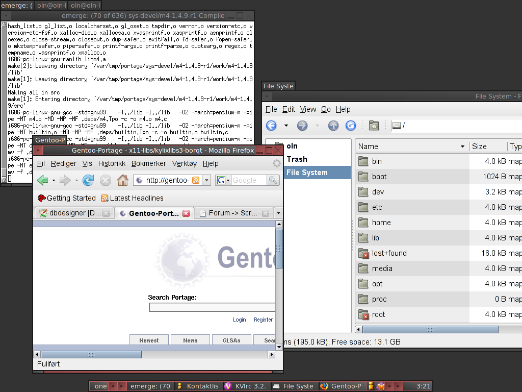Click the Google search box
522x392 pixels.
(249, 180)
